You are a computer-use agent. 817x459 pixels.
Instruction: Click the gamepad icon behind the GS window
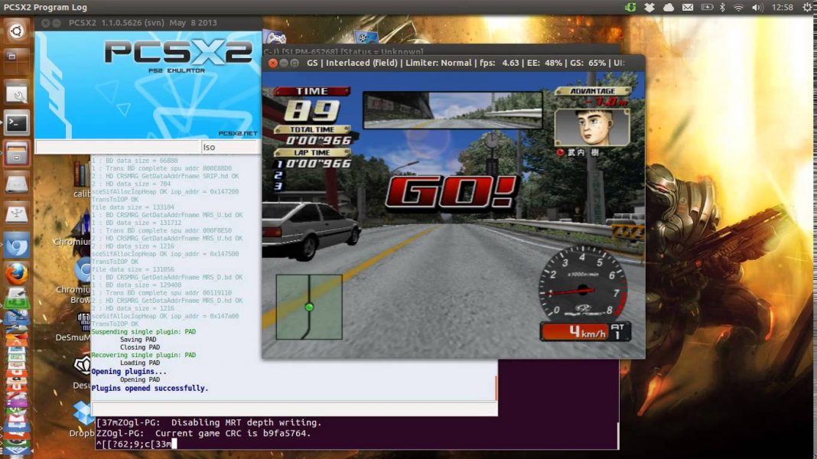(275, 37)
